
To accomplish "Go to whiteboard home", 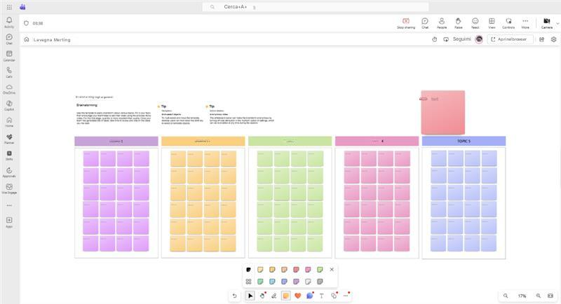I will click(27, 39).
